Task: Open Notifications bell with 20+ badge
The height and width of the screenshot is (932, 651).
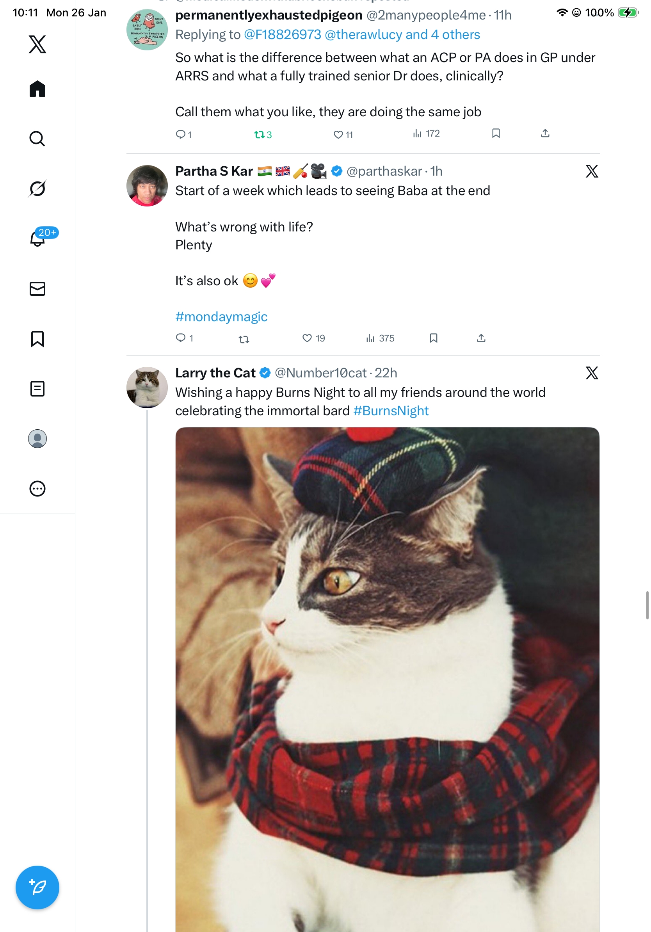Action: 37,238
